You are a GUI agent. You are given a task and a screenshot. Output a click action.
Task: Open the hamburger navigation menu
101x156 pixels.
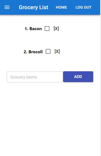[7, 7]
